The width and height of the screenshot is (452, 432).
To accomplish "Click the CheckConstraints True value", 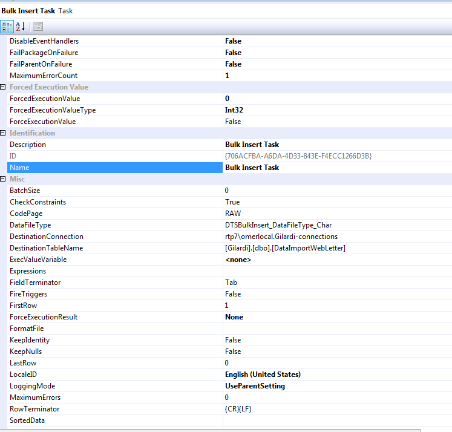I will pos(232,202).
